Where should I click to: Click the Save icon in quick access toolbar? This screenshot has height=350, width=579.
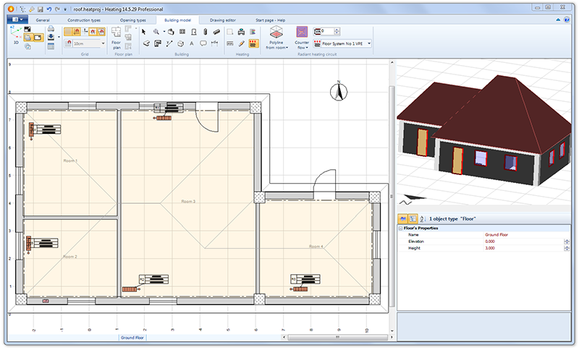click(x=39, y=9)
